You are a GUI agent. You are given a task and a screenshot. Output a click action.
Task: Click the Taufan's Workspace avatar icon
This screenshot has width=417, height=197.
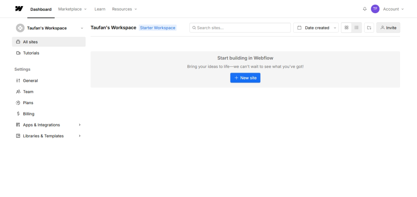(x=20, y=28)
